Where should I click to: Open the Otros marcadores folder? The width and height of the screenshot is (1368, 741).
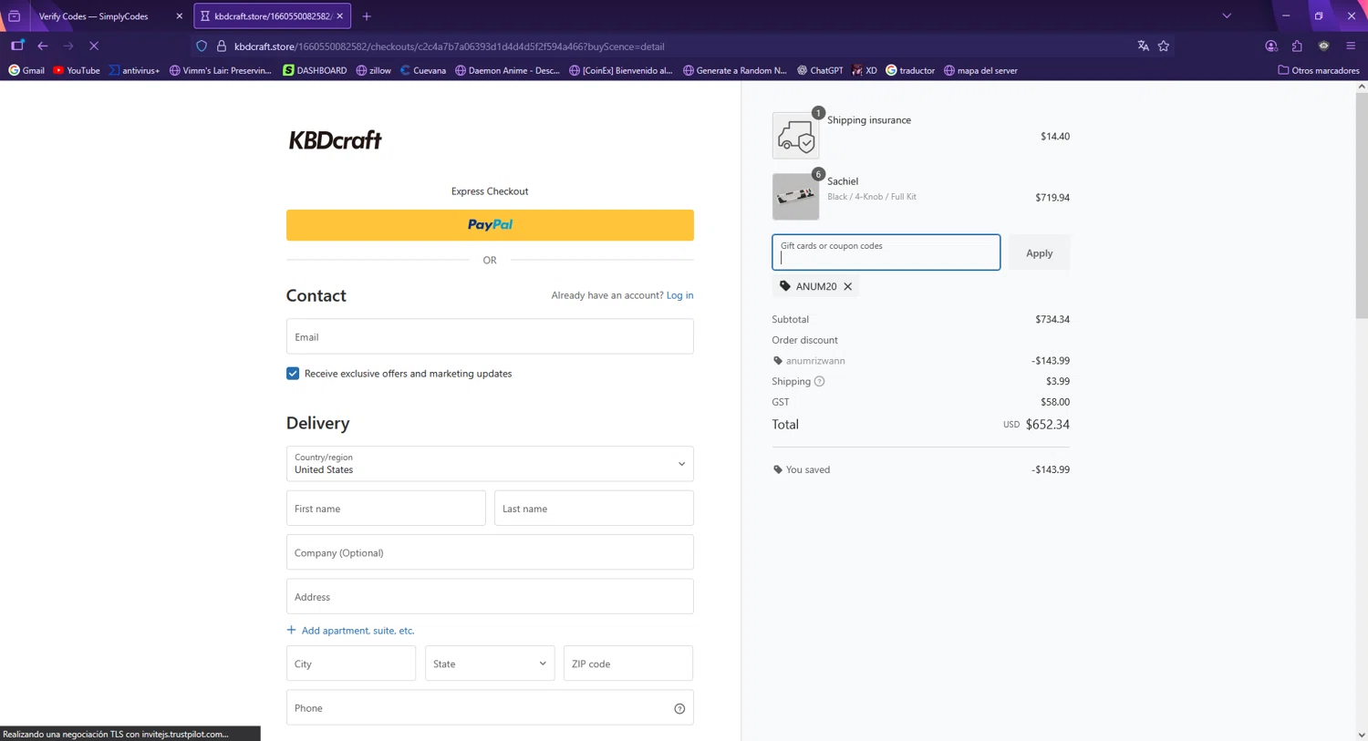pos(1319,70)
